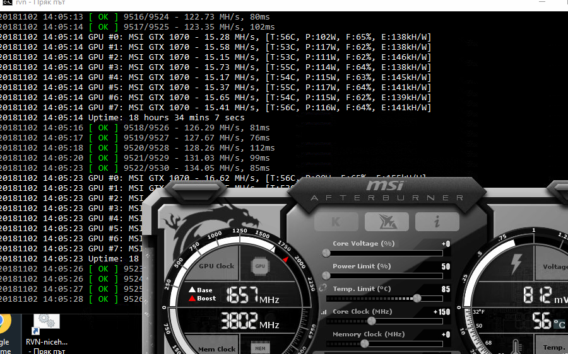568x354 pixels.
Task: Click the 3802 MHz memory clock readout
Action: (x=249, y=321)
